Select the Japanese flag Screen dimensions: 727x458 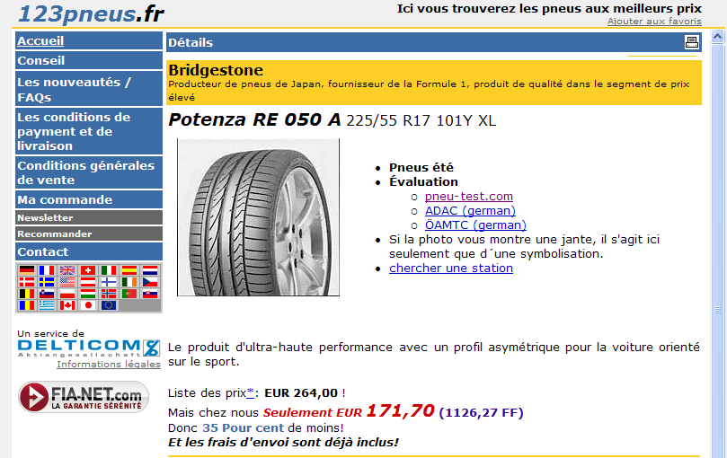coord(88,305)
